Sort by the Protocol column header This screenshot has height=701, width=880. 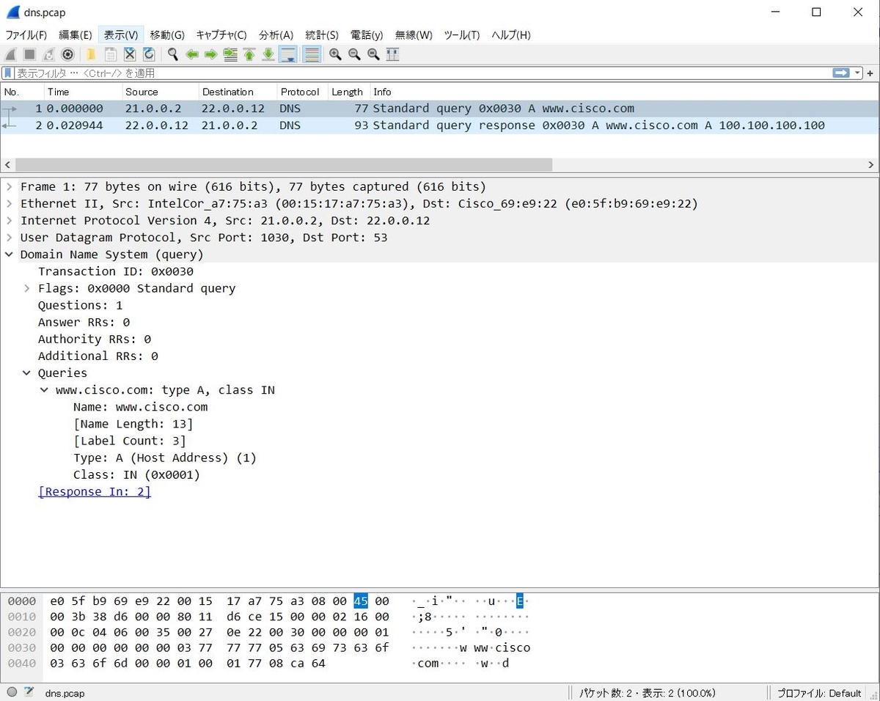[303, 92]
